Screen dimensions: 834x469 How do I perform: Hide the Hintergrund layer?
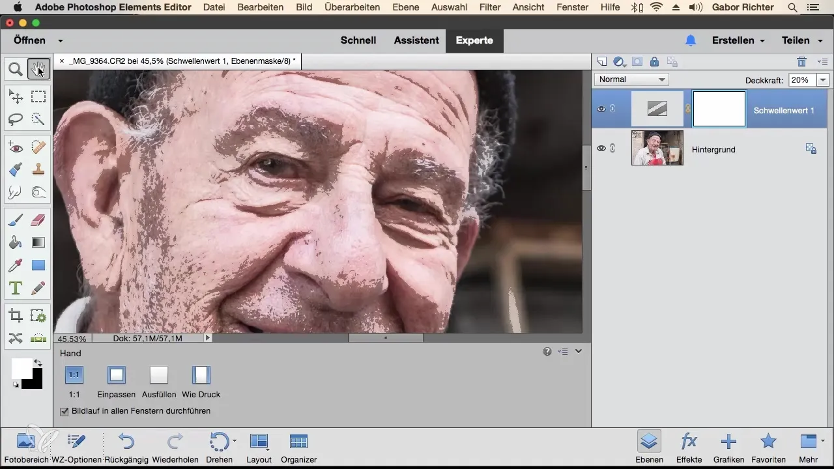601,148
